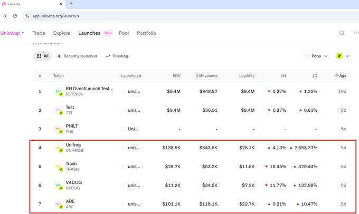The image size is (359, 214).
Task: Click the browser forward arrow
Action: tap(5, 16)
